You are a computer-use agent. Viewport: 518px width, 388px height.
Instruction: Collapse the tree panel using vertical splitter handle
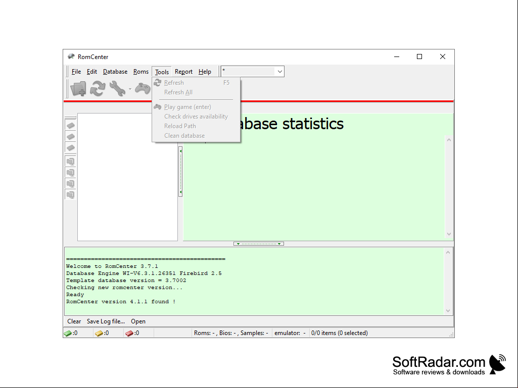tap(180, 172)
